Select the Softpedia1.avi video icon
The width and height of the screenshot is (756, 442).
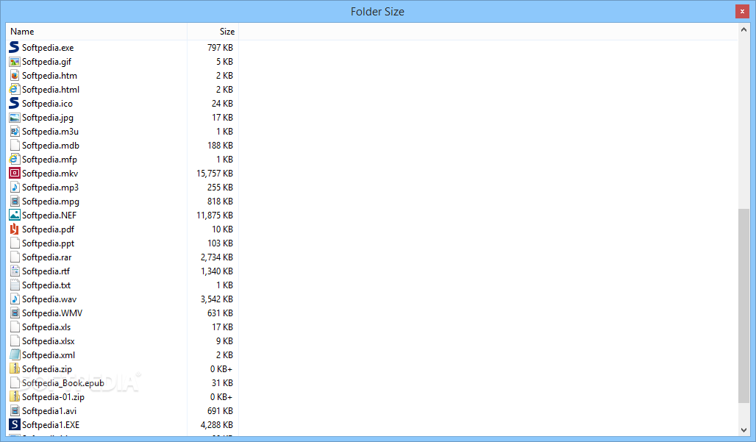[15, 411]
